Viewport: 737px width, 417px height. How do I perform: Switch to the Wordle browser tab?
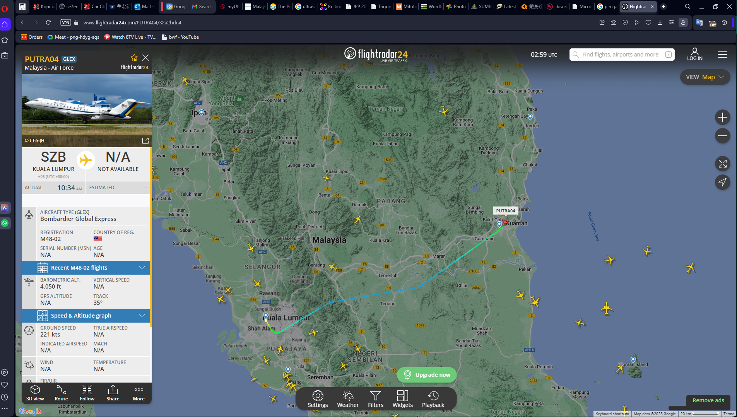click(x=431, y=7)
